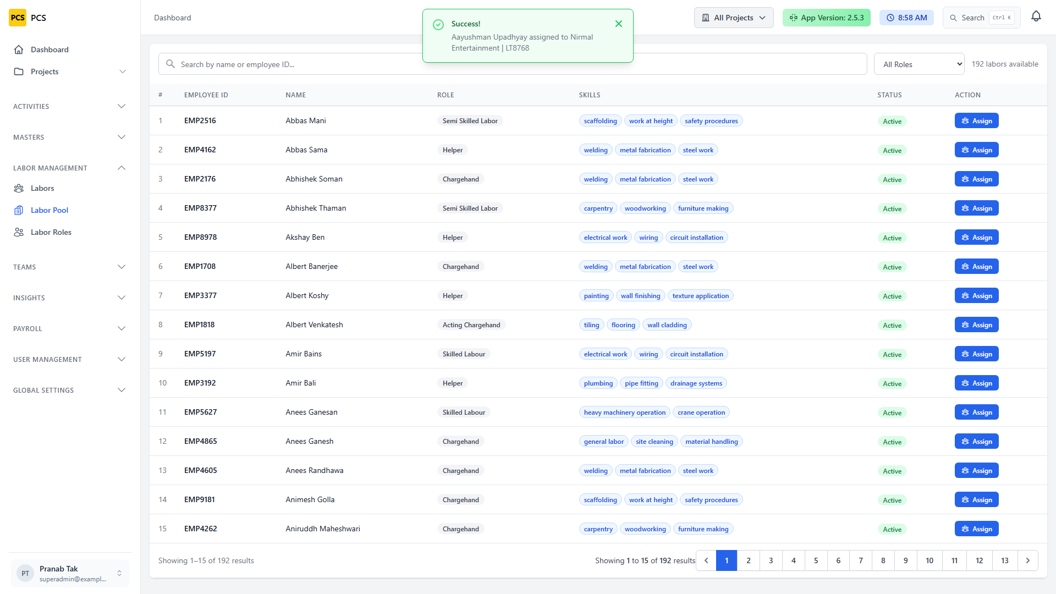Click the PCS logo icon

(18, 18)
